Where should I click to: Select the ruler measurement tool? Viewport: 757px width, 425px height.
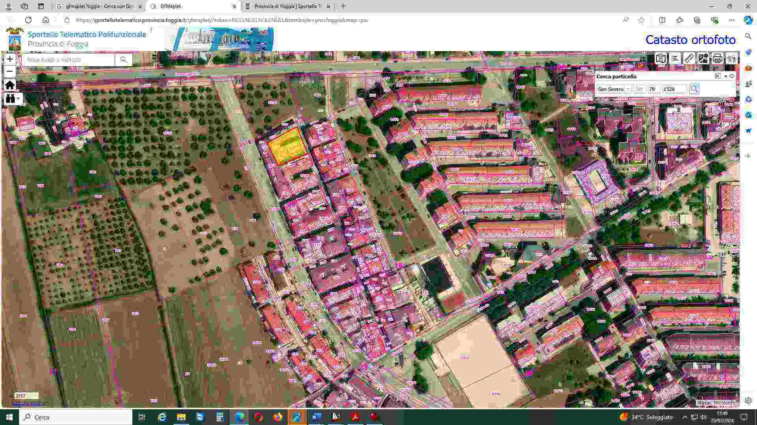point(689,59)
